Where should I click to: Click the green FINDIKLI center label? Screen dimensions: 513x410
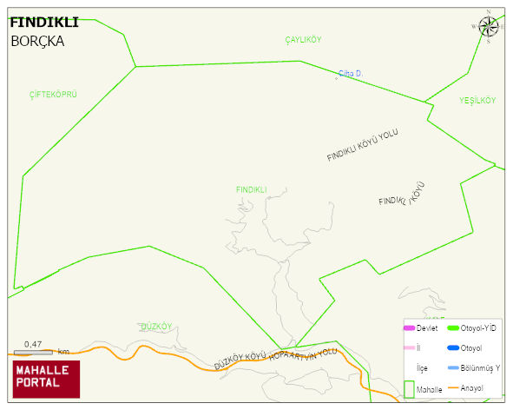(x=252, y=189)
